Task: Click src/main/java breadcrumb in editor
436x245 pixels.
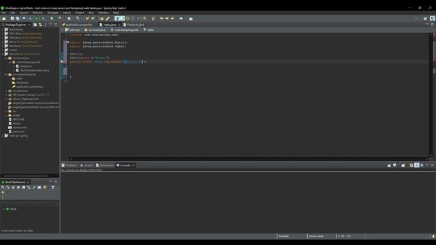Action: click(95, 30)
